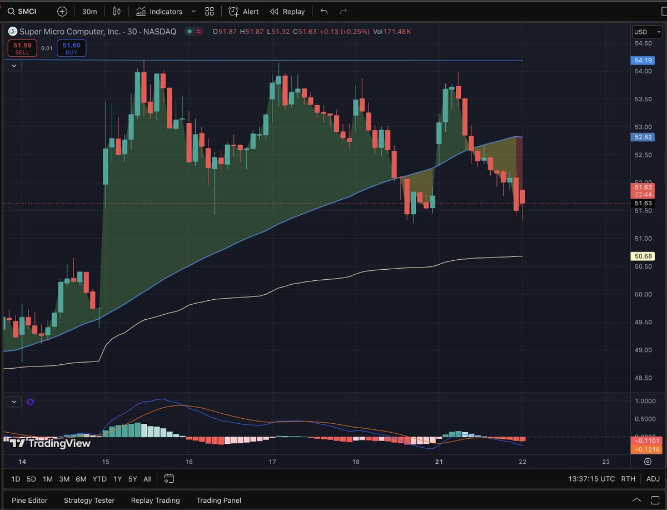
Task: Click the market status green dot indicator
Action: 190,32
